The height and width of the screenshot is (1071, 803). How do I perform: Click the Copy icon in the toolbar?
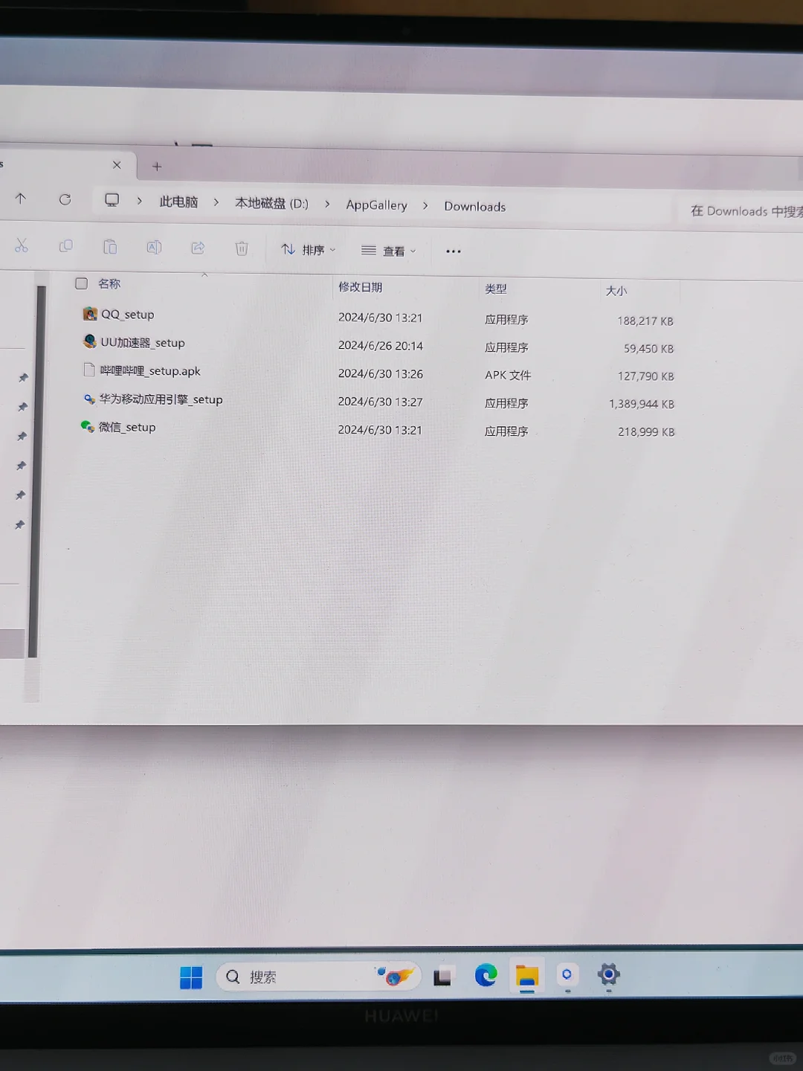[x=66, y=246]
